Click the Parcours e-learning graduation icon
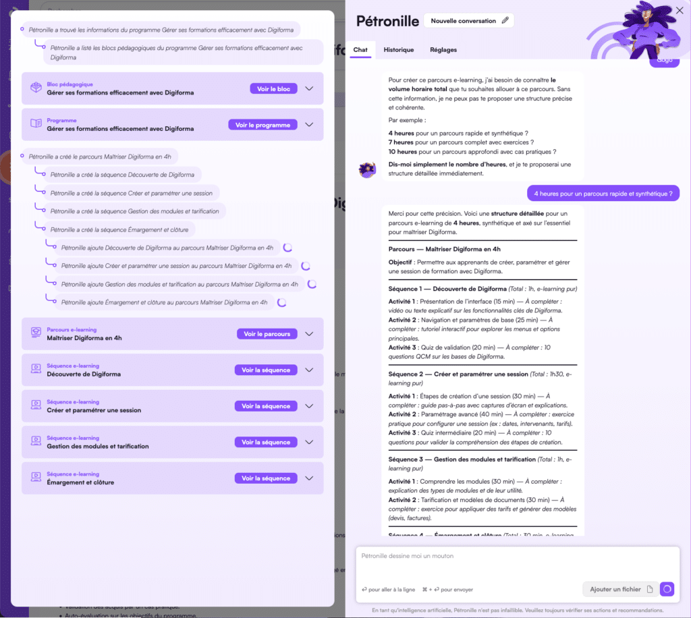The height and width of the screenshot is (618, 691). pos(36,332)
